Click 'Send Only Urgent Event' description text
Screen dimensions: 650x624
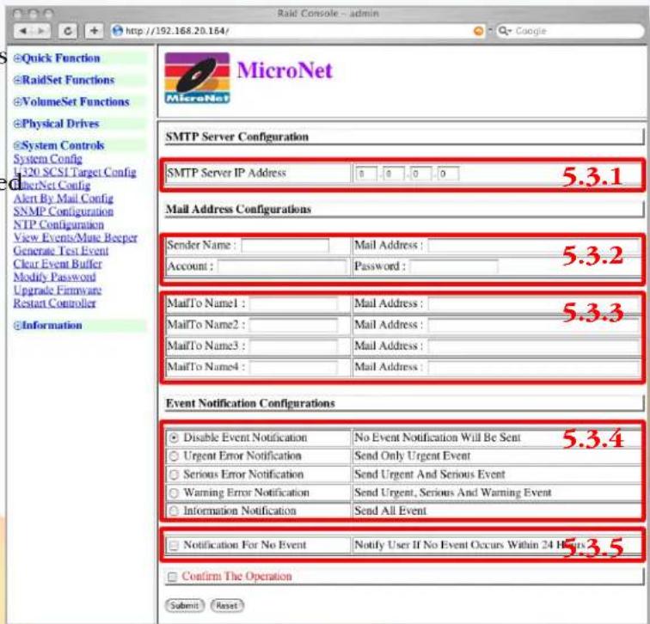(x=413, y=456)
